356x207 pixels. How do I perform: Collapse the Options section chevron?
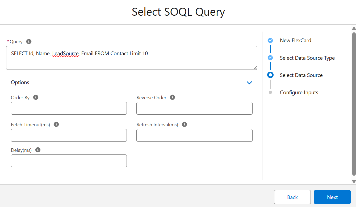249,83
